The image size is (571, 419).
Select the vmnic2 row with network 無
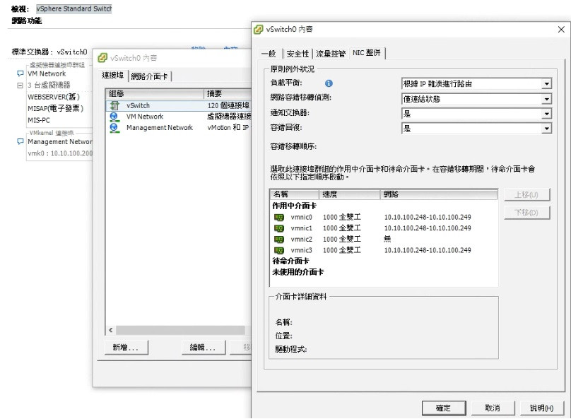[384, 239]
